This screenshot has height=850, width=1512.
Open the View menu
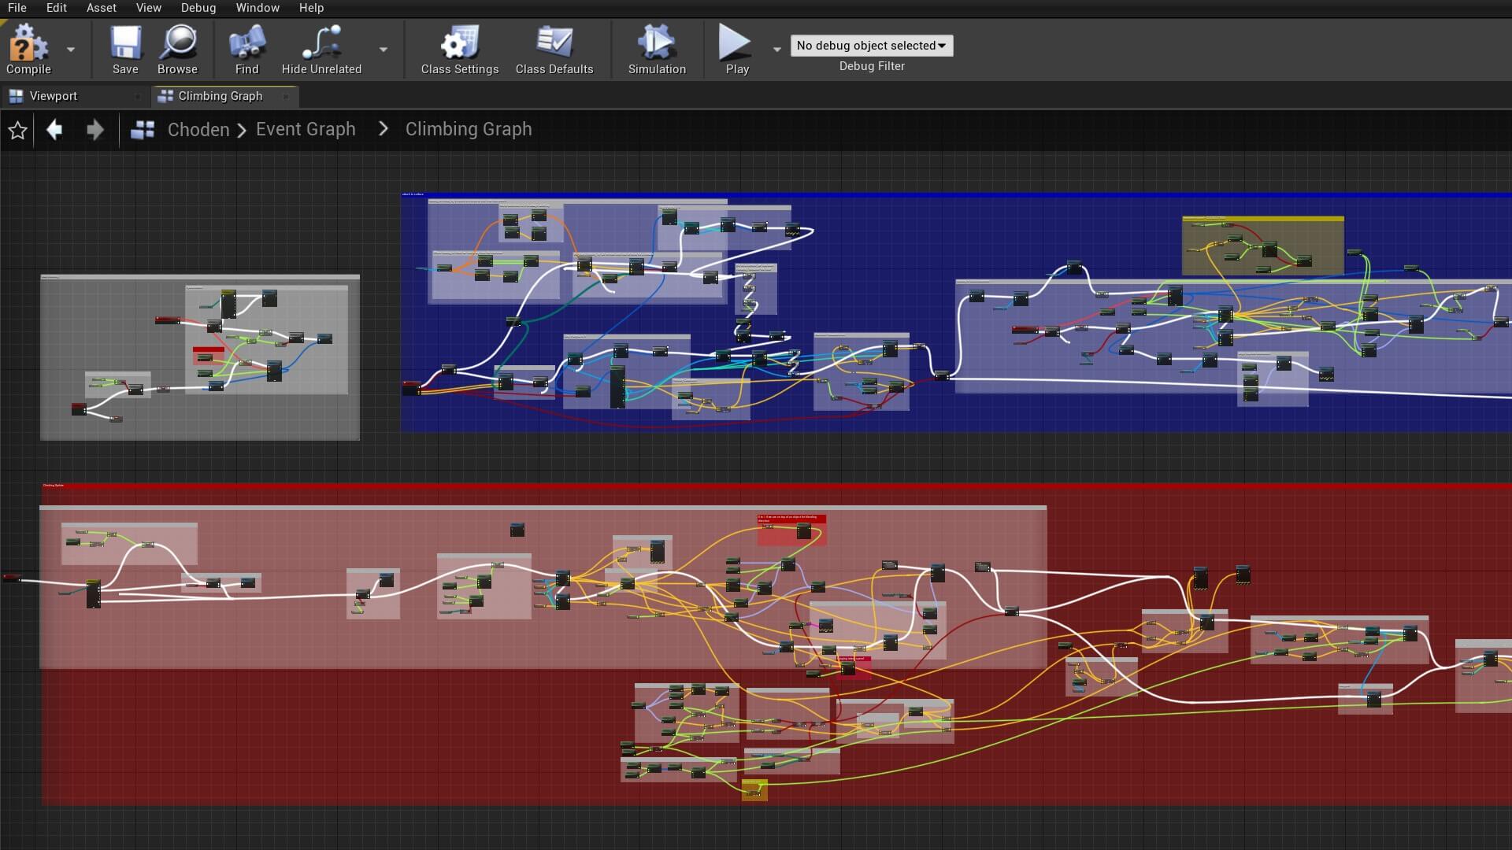coord(148,8)
